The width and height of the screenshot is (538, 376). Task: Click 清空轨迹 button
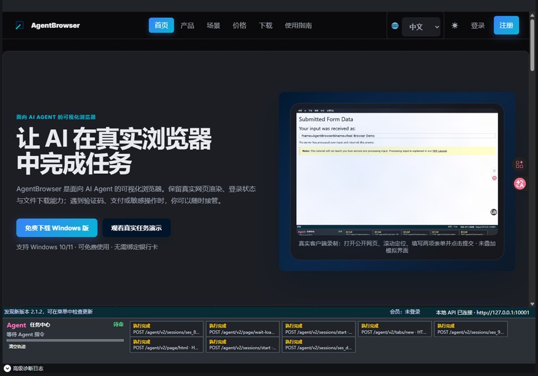[17, 347]
